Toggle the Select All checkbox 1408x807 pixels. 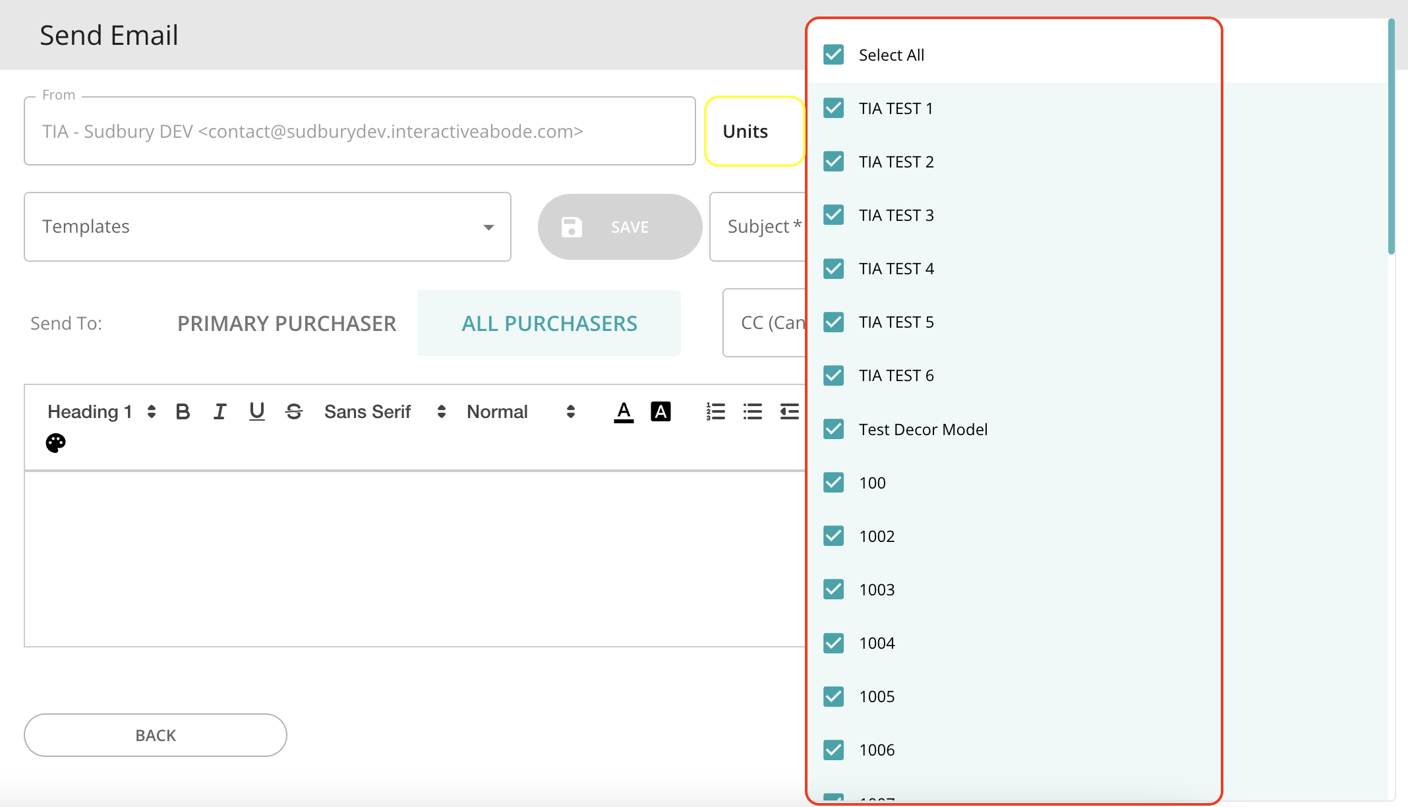[x=834, y=55]
